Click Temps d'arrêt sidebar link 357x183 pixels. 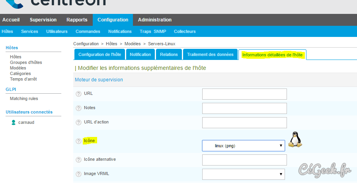[23, 79]
